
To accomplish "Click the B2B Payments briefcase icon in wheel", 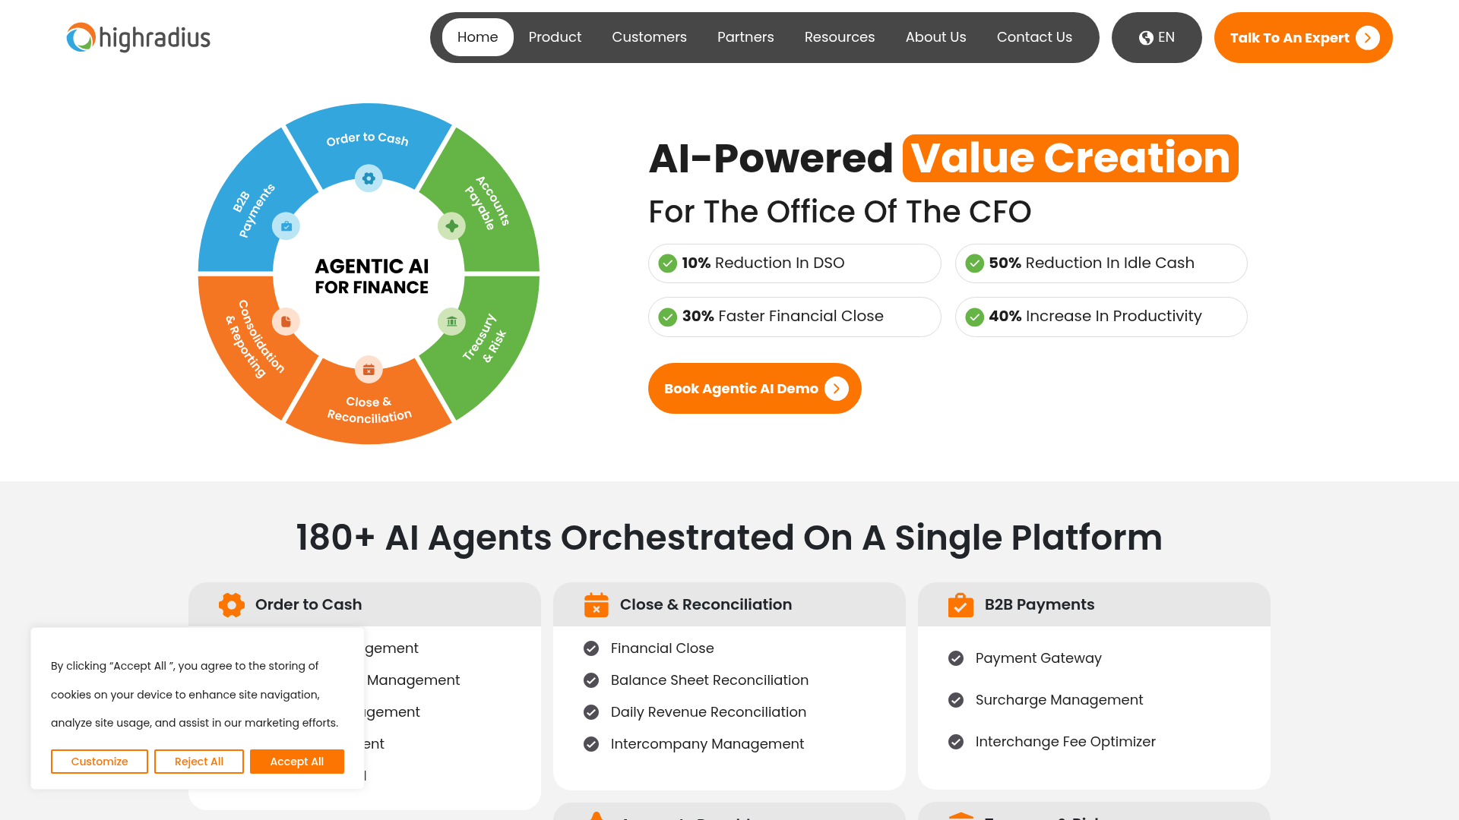I will tap(286, 226).
